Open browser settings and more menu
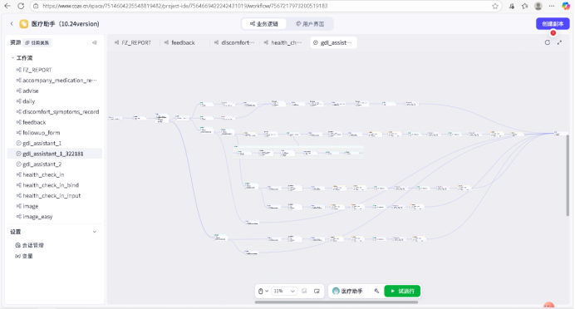Screen dimensions: 575x309 point(552,6)
